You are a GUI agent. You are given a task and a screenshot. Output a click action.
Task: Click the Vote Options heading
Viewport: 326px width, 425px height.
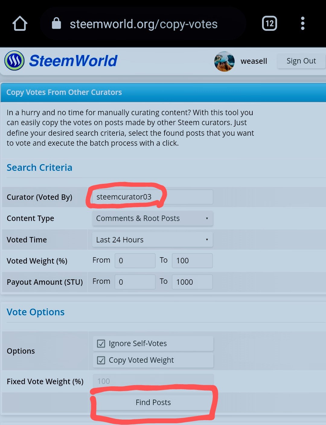point(36,312)
